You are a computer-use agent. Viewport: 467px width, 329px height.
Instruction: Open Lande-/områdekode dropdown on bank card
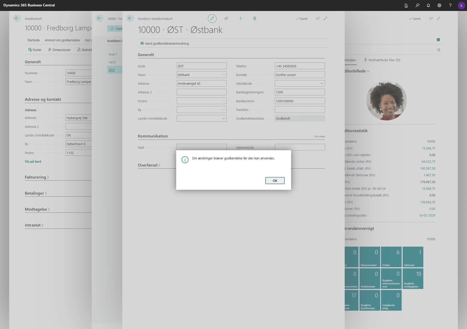click(223, 118)
